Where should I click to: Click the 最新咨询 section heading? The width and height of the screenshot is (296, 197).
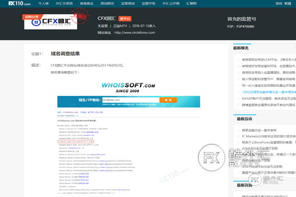coord(245,185)
